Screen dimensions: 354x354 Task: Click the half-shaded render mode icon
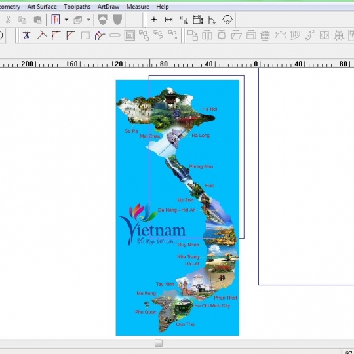point(103,20)
